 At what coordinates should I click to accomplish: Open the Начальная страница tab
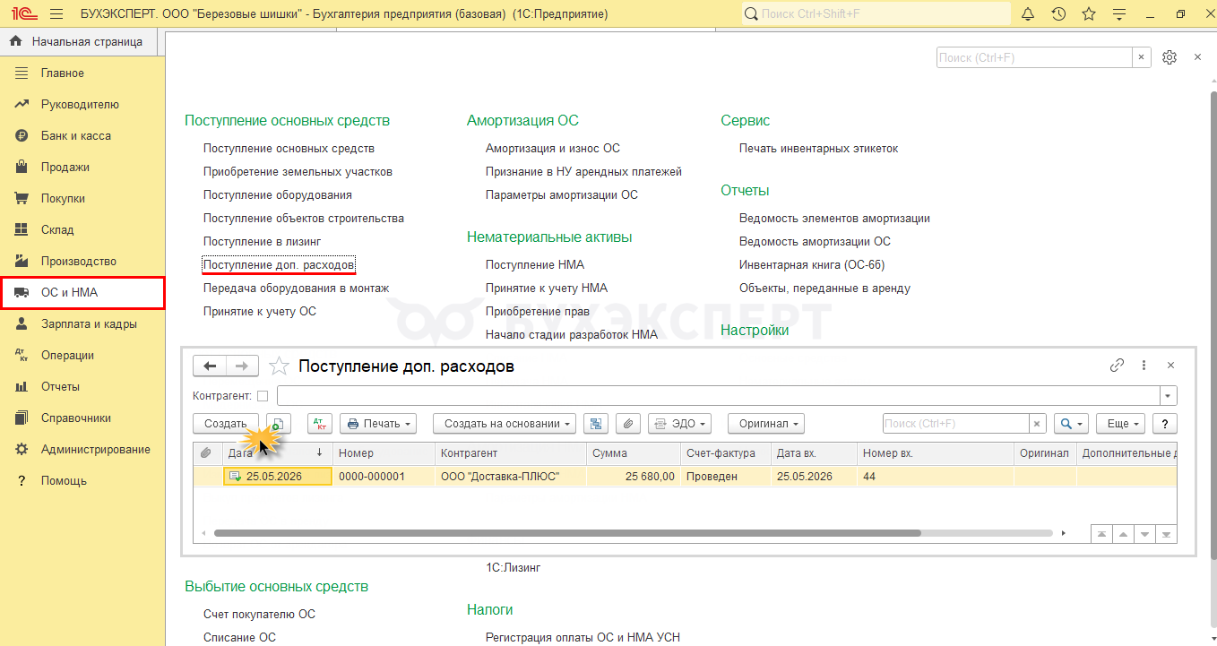[x=78, y=41]
